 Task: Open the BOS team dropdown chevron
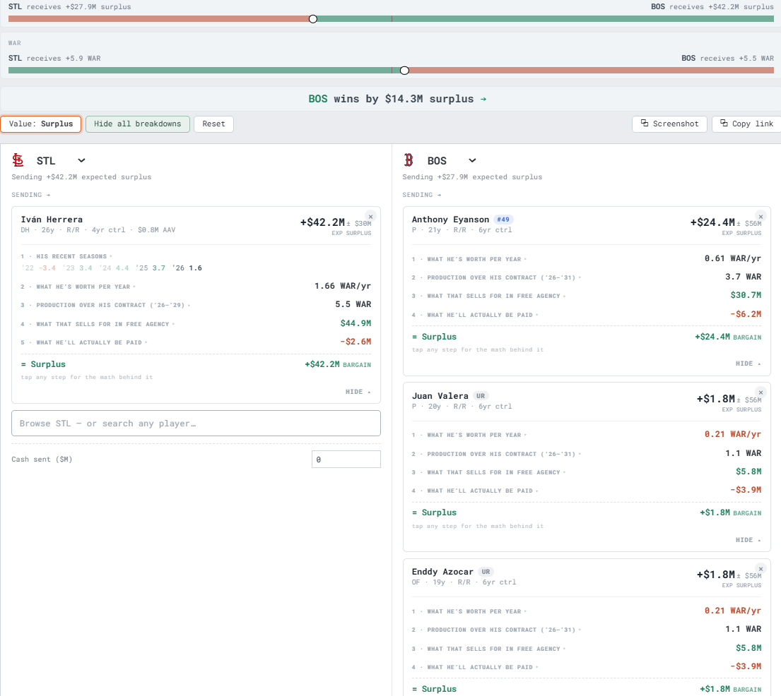(x=472, y=160)
